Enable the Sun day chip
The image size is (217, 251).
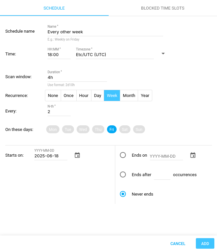(139, 129)
